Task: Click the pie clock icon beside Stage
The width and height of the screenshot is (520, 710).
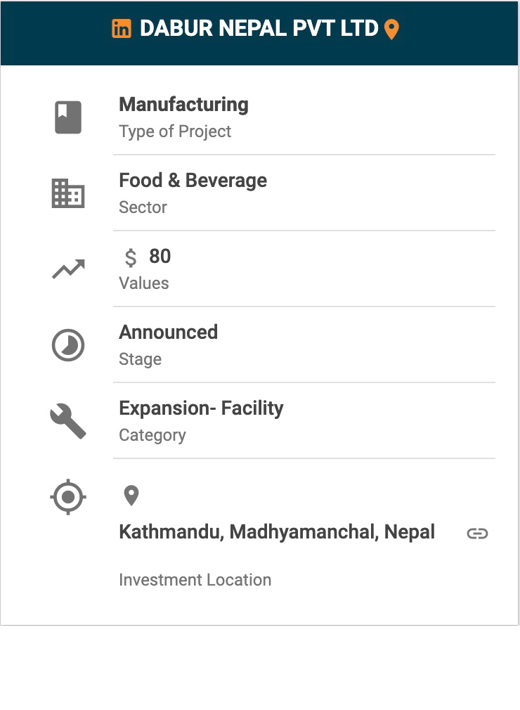Action: [x=68, y=345]
